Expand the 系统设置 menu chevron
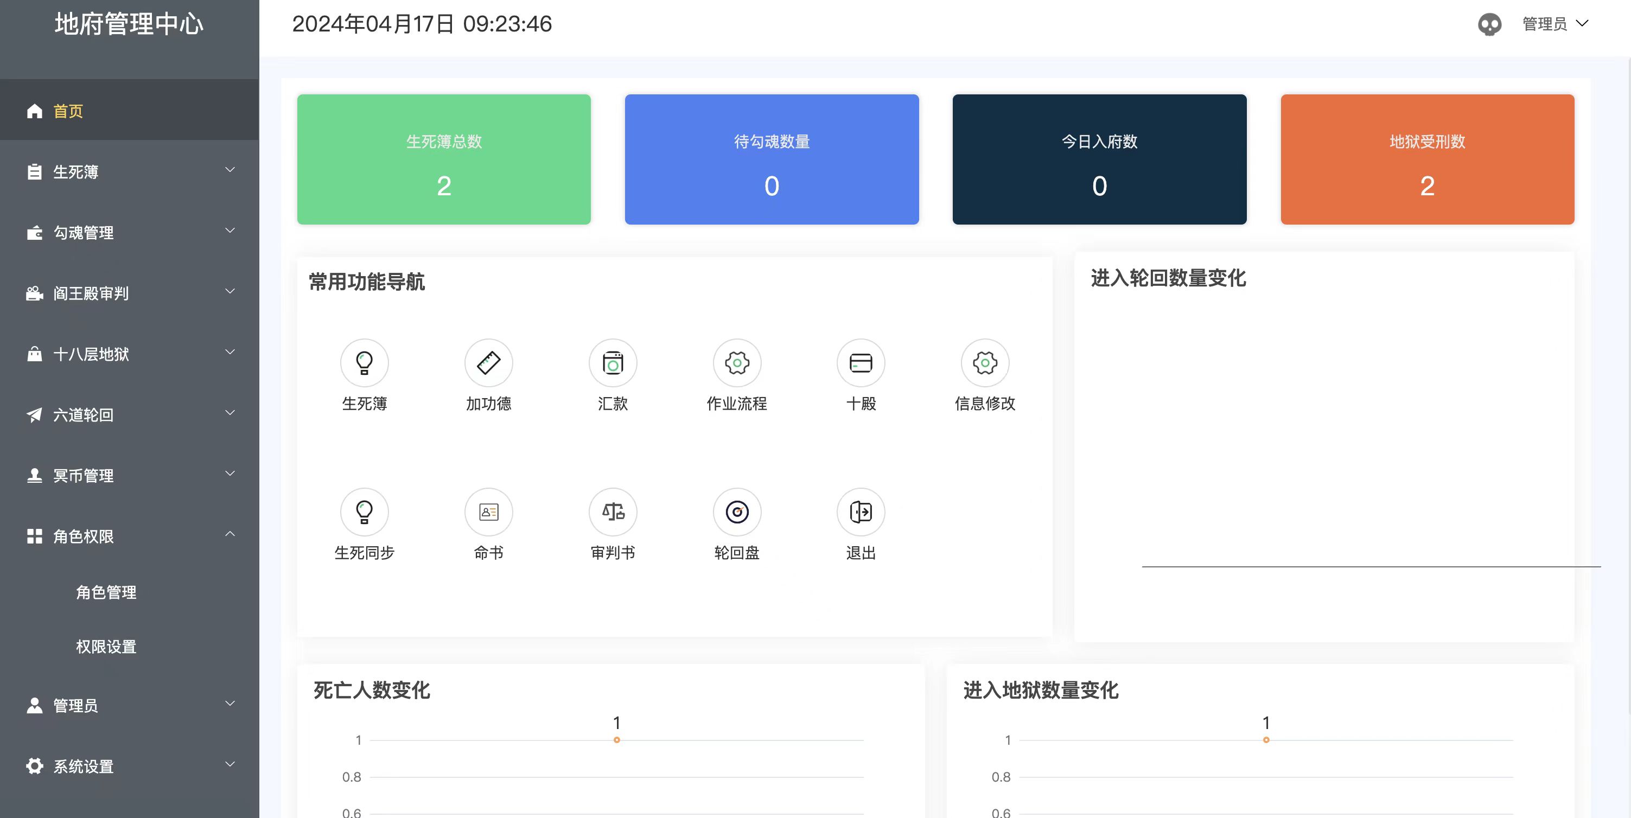 pyautogui.click(x=231, y=764)
